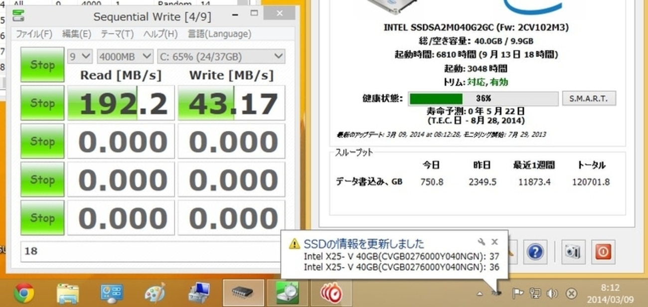Open File Explorer from the taskbar

click(67, 293)
